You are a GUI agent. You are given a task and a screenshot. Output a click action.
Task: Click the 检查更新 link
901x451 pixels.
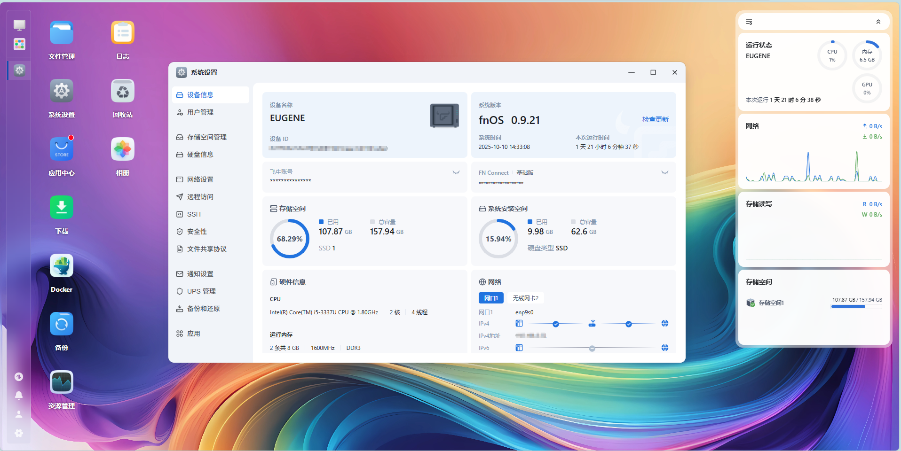(655, 119)
